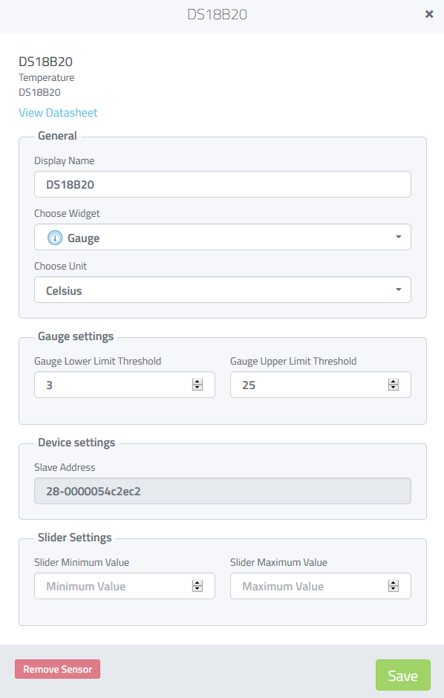
Task: Increment the Slider Minimum Value spinner
Action: (197, 583)
